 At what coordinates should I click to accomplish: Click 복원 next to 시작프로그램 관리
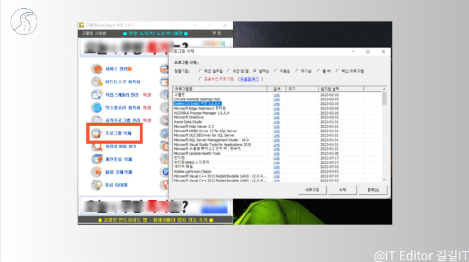tap(147, 120)
